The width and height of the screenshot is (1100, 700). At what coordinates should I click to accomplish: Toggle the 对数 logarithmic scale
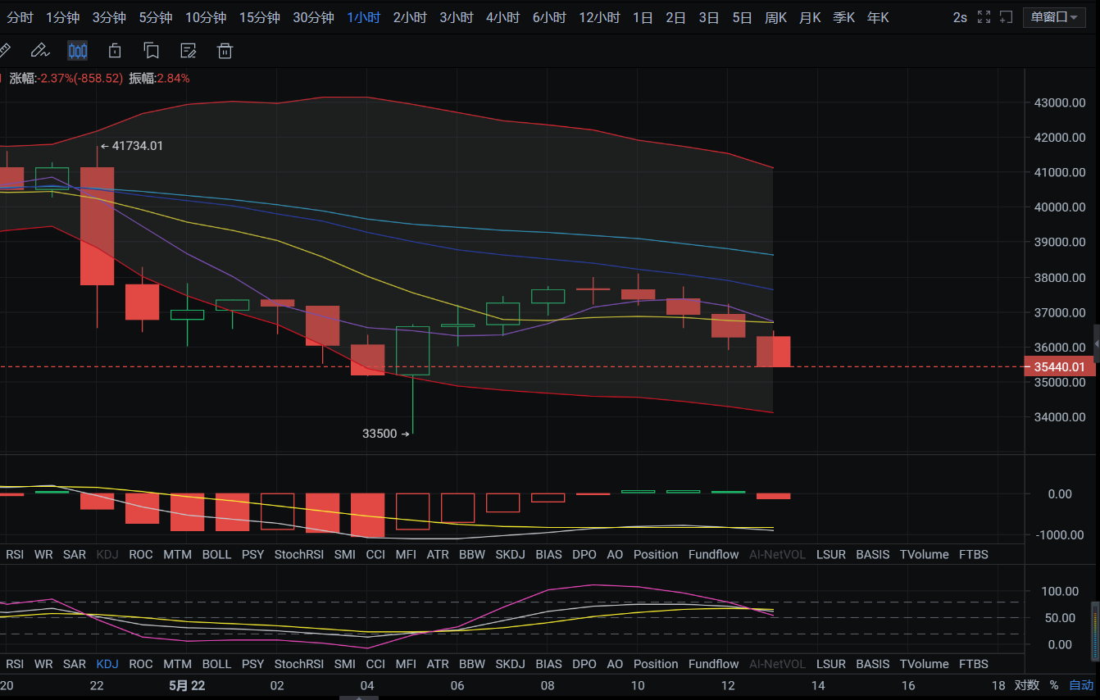coord(1026,685)
